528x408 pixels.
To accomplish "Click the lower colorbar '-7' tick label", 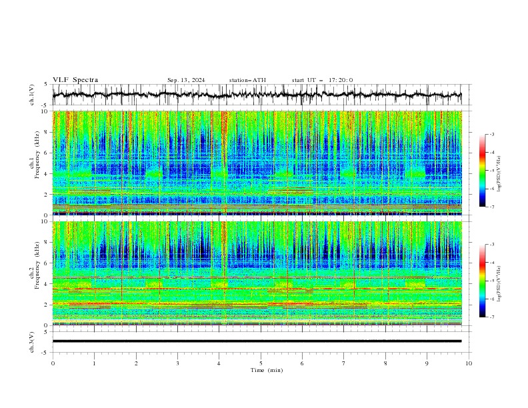I will pyautogui.click(x=491, y=317).
